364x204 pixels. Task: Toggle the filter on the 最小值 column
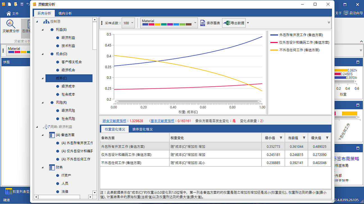pyautogui.click(x=281, y=137)
